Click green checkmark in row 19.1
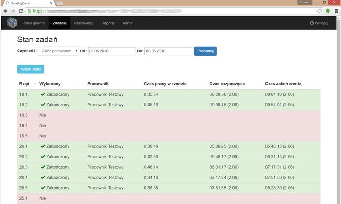The image size is (341, 204). click(43, 94)
